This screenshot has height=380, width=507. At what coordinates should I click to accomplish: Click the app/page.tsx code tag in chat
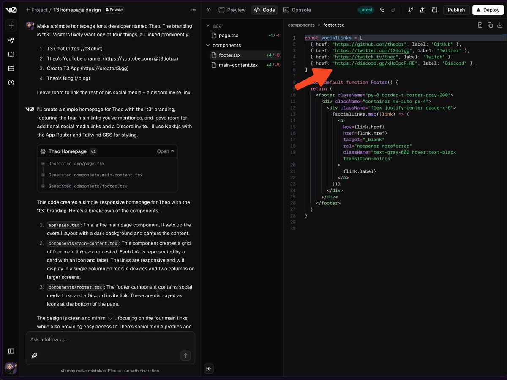click(64, 225)
